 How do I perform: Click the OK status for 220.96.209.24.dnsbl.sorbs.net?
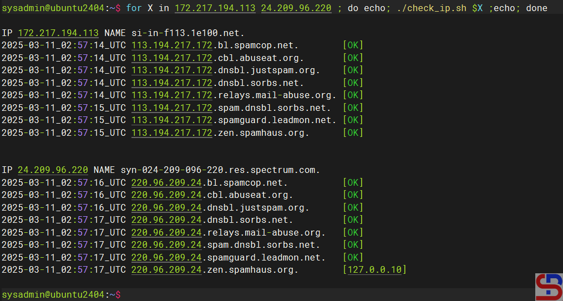tap(353, 220)
